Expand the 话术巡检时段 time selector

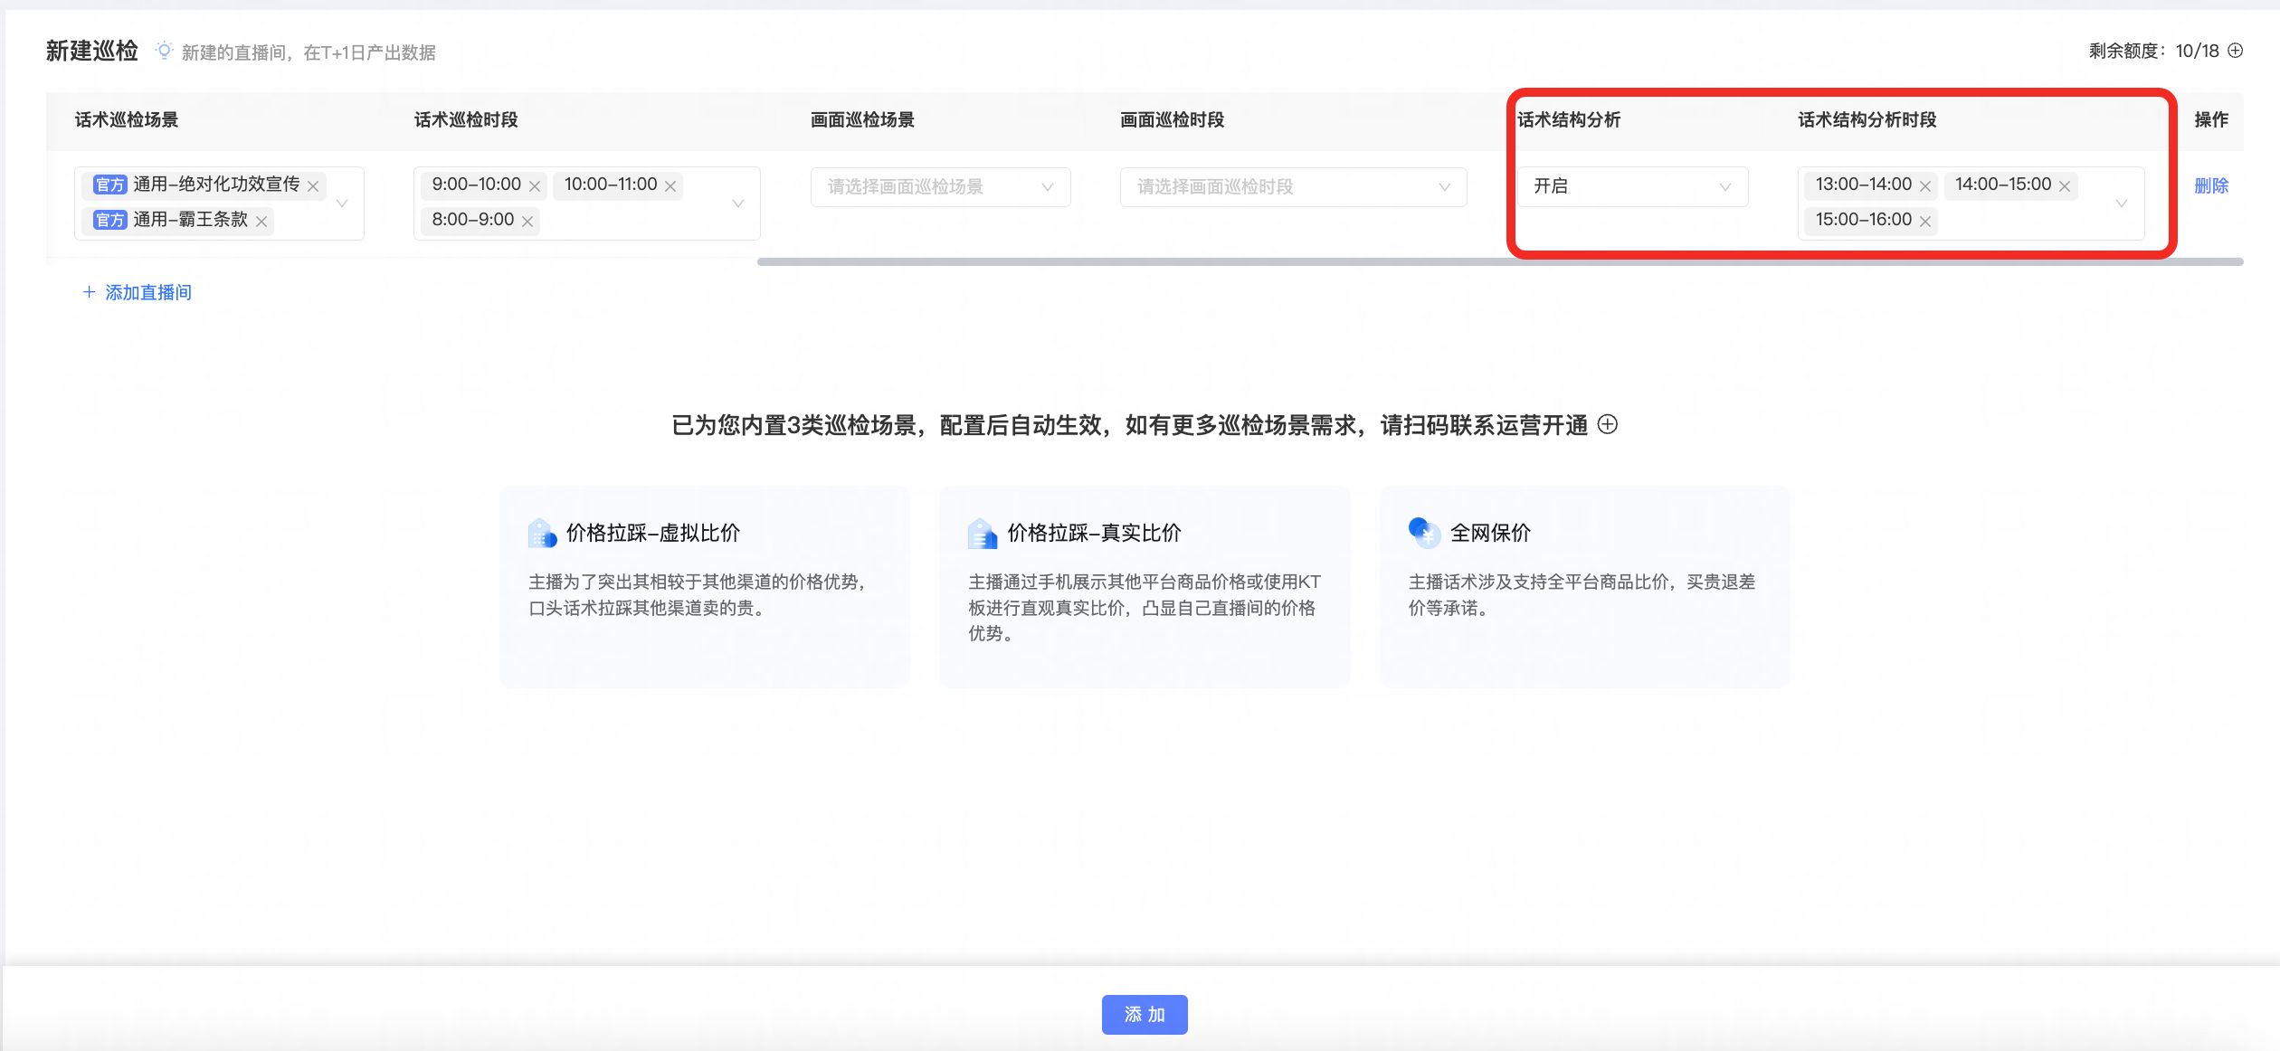(x=738, y=204)
